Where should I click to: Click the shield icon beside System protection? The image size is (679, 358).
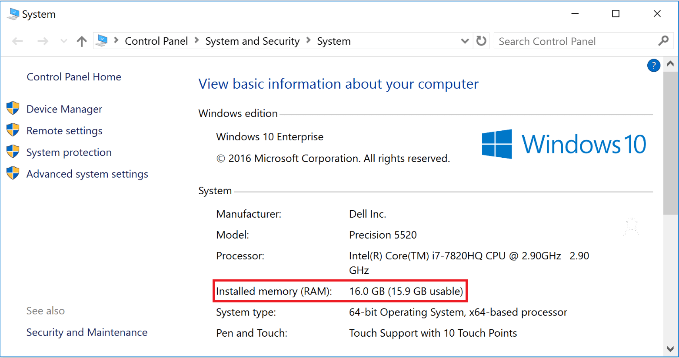13,152
